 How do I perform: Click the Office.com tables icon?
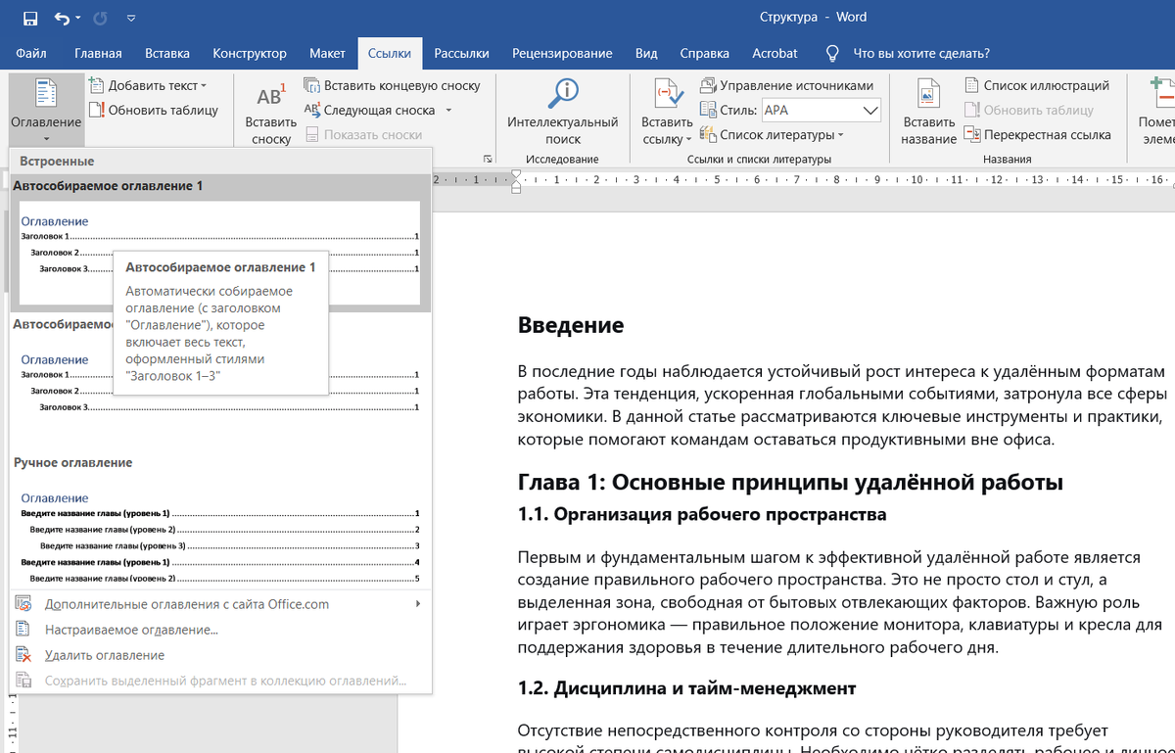(24, 604)
